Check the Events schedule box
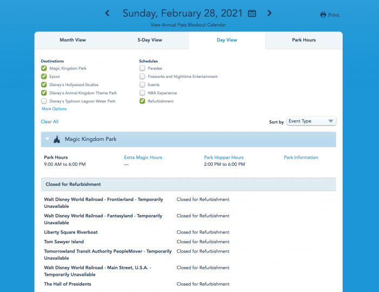 [x=142, y=85]
